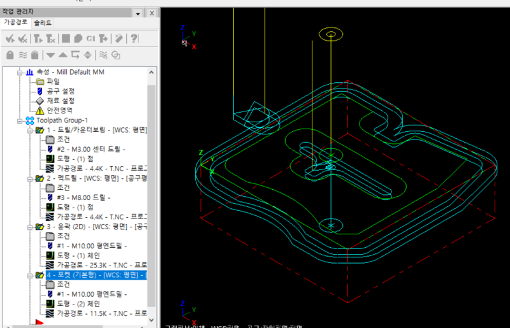The image size is (510, 328).
Task: Toggle display of only selected toolpaths
Action: 104,54
